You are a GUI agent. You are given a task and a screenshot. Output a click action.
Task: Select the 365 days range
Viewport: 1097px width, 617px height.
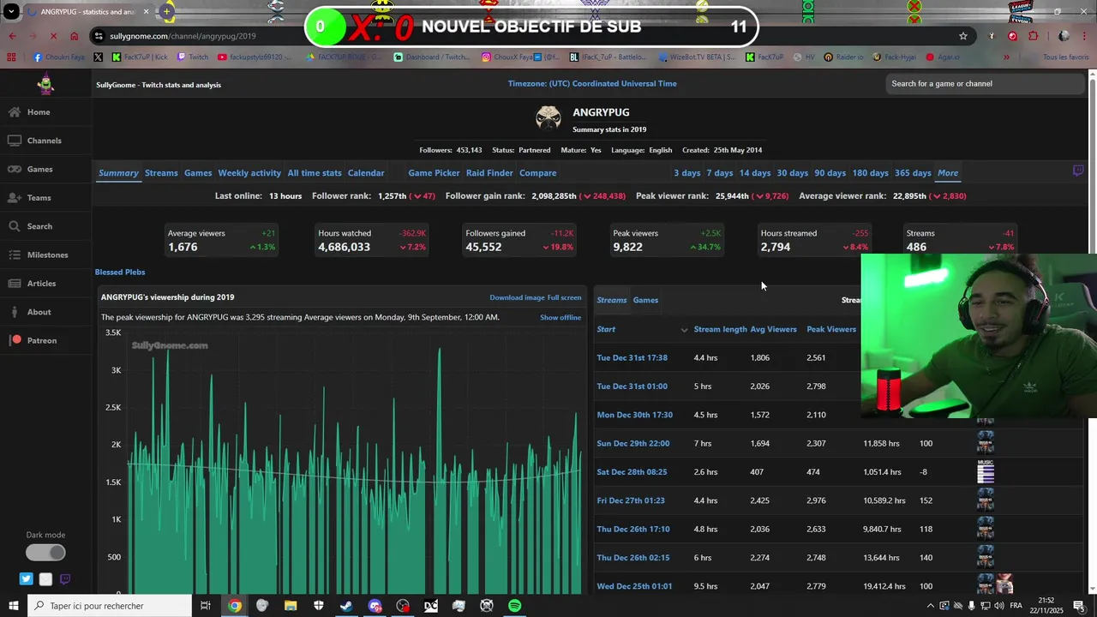point(913,173)
